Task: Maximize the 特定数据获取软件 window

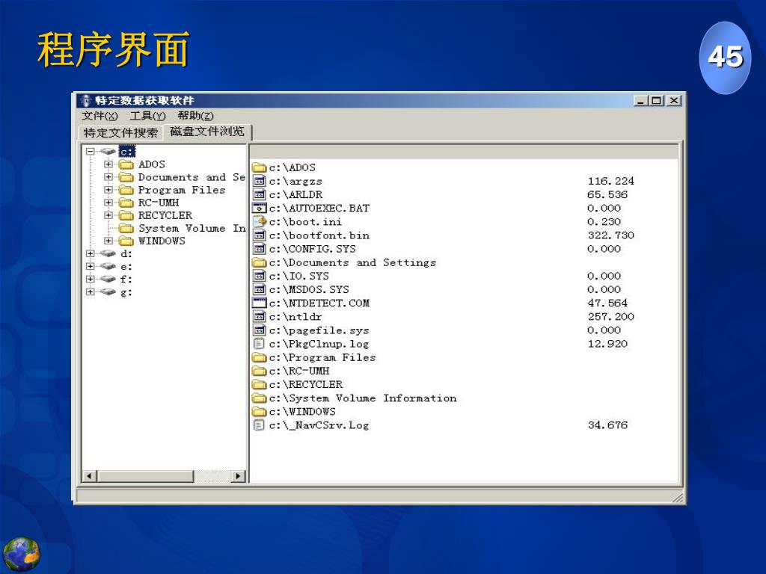Action: pyautogui.click(x=657, y=101)
